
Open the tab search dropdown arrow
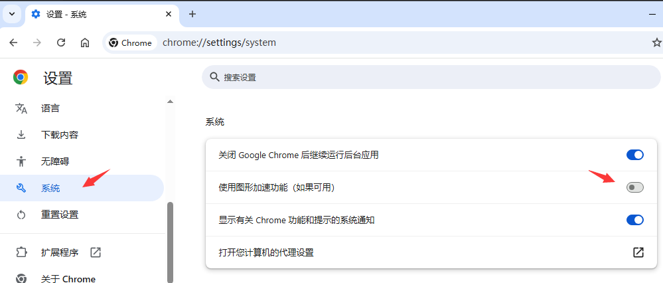[12, 14]
